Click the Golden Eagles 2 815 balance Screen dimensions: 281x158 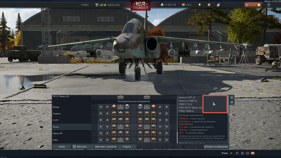(x=186, y=5)
